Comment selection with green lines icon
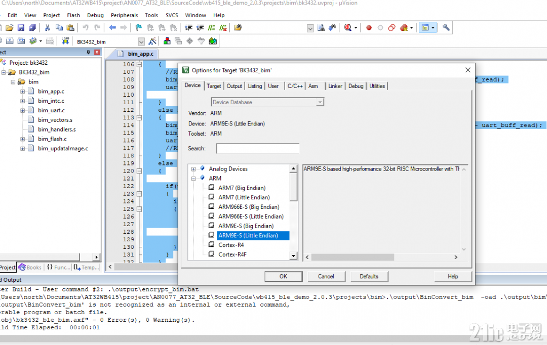This screenshot has width=547, height=345. pos(211,28)
